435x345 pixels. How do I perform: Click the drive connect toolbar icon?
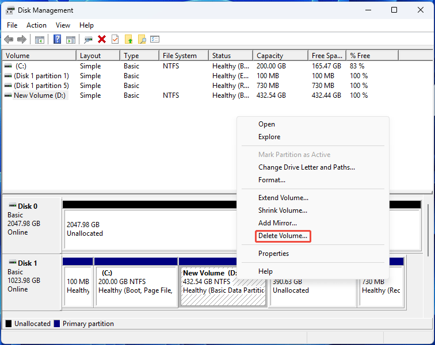[88, 40]
